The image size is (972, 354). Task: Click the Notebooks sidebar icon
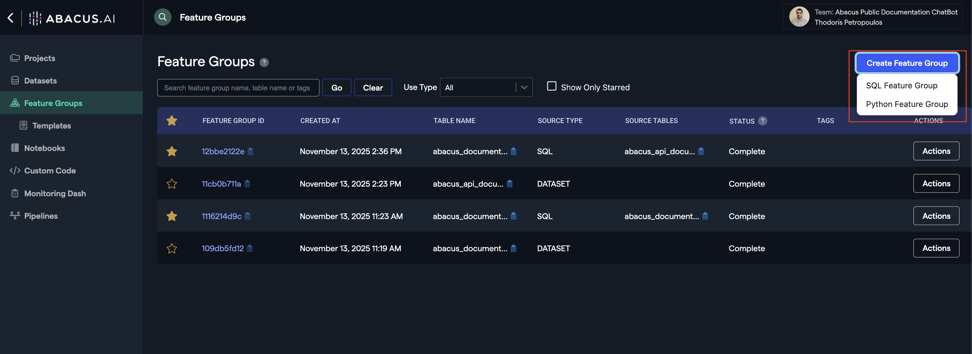pos(15,148)
